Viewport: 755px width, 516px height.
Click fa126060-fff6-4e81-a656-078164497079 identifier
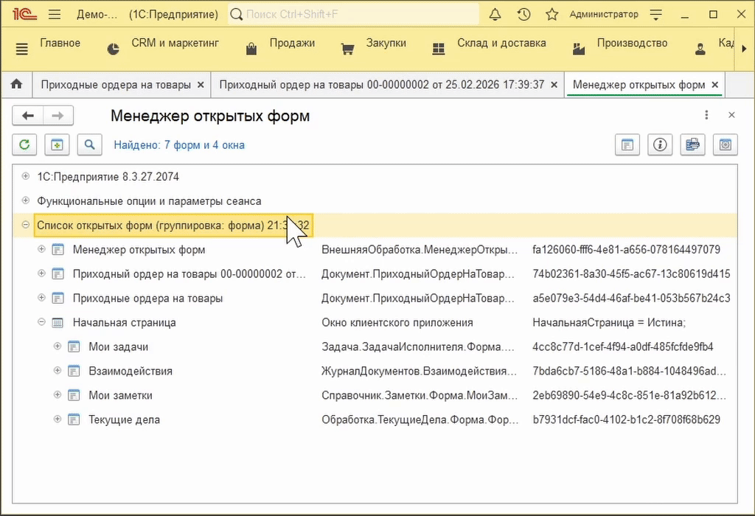click(x=627, y=250)
